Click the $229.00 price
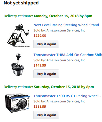102x122 pixels. 40,36
